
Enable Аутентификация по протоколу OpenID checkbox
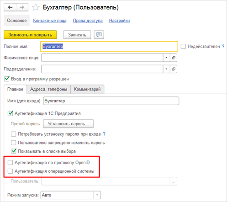10,163
